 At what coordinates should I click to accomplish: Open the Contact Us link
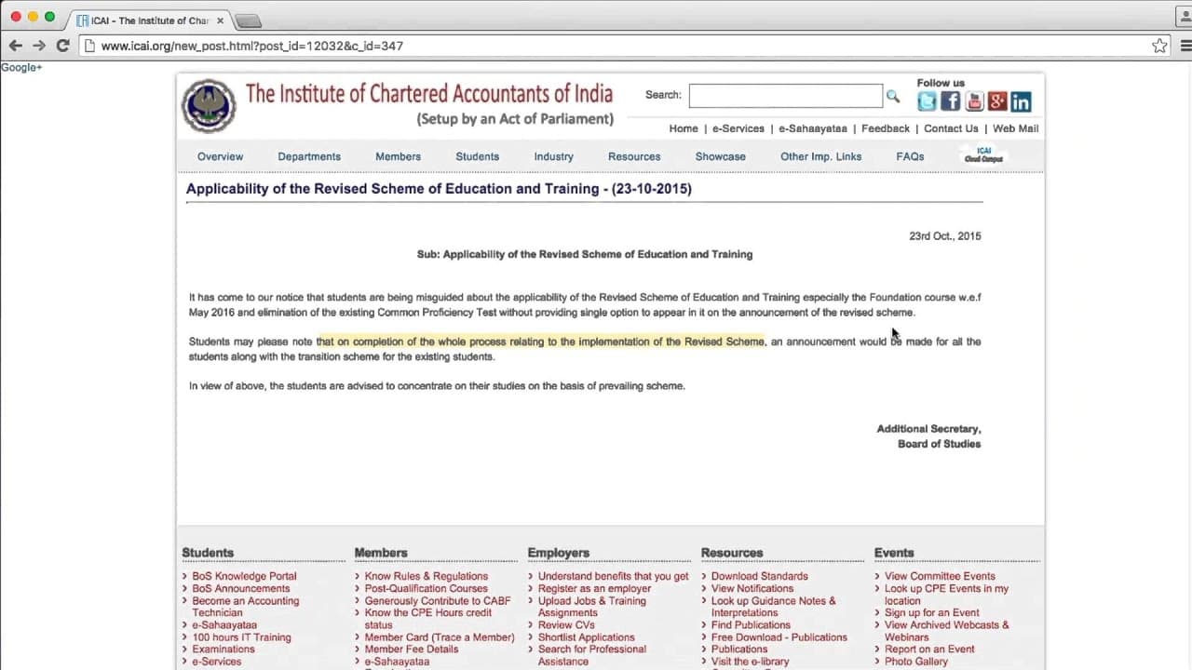pyautogui.click(x=951, y=128)
